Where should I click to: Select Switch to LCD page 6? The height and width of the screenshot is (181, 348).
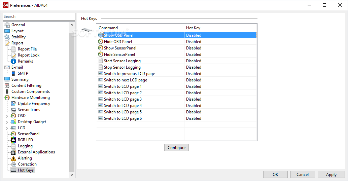(123, 118)
